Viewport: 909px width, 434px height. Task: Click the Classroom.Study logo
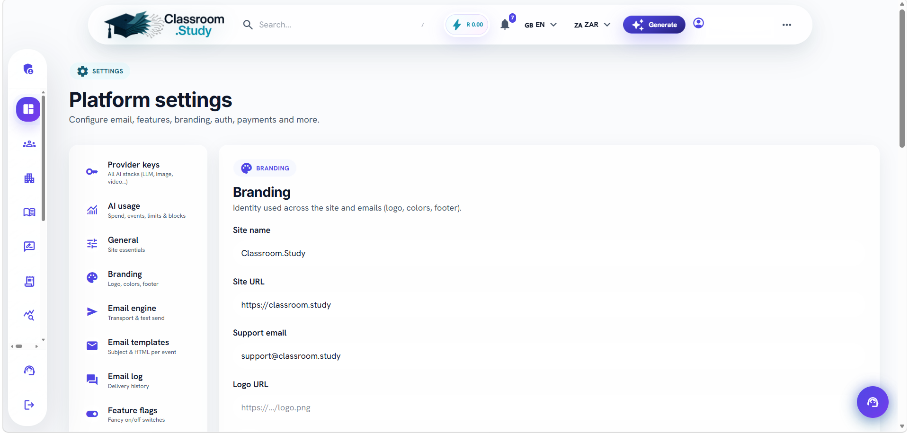(164, 25)
